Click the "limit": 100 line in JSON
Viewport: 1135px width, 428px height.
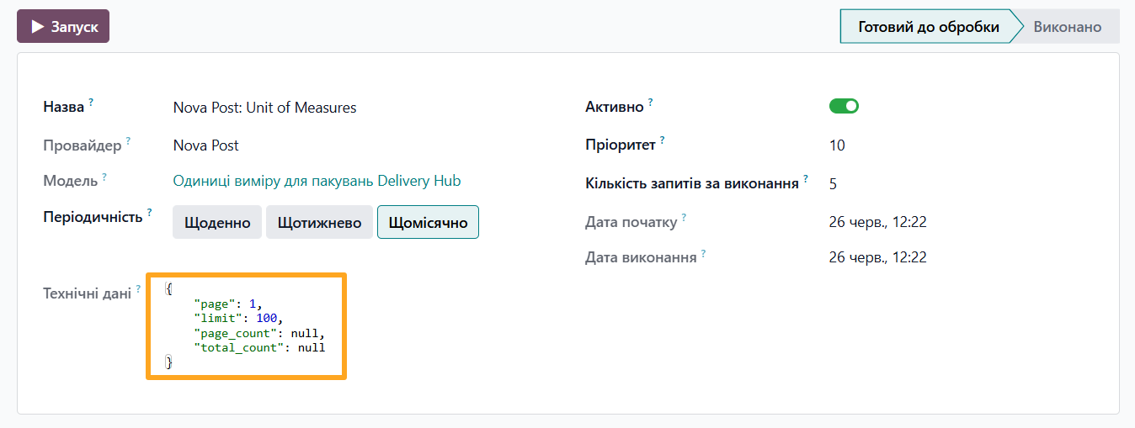[239, 318]
